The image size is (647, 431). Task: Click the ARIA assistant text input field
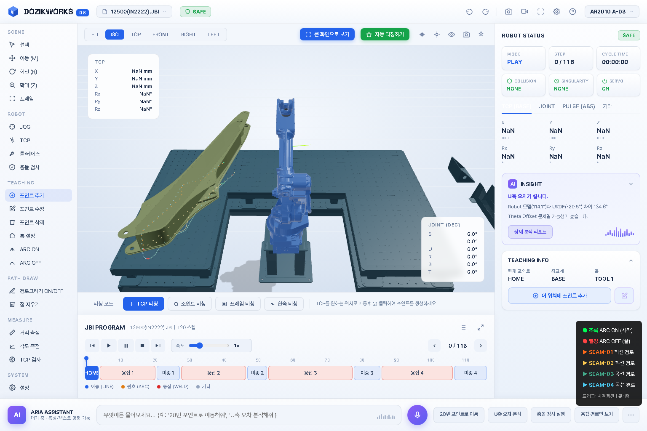(x=249, y=415)
